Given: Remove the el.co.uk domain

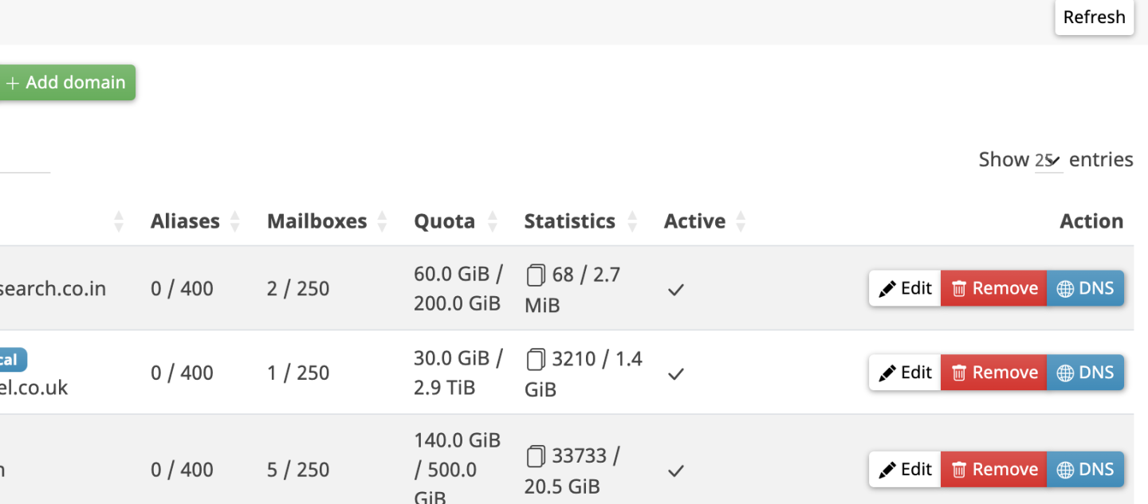Looking at the screenshot, I should (x=994, y=373).
